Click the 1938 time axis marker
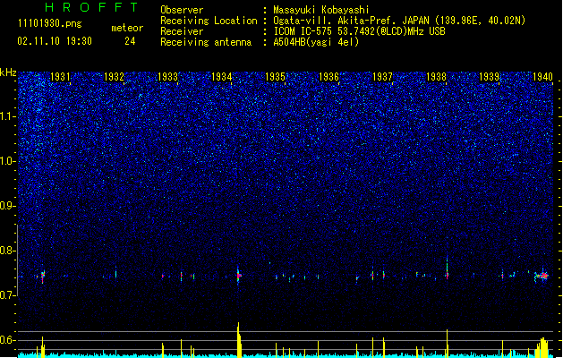The width and height of the screenshot is (563, 358). click(436, 76)
